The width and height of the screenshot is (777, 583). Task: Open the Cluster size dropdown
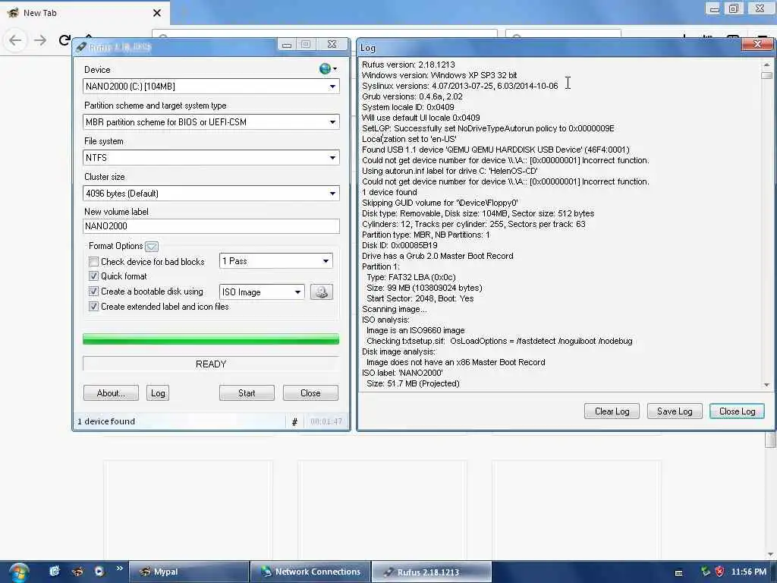click(x=211, y=194)
